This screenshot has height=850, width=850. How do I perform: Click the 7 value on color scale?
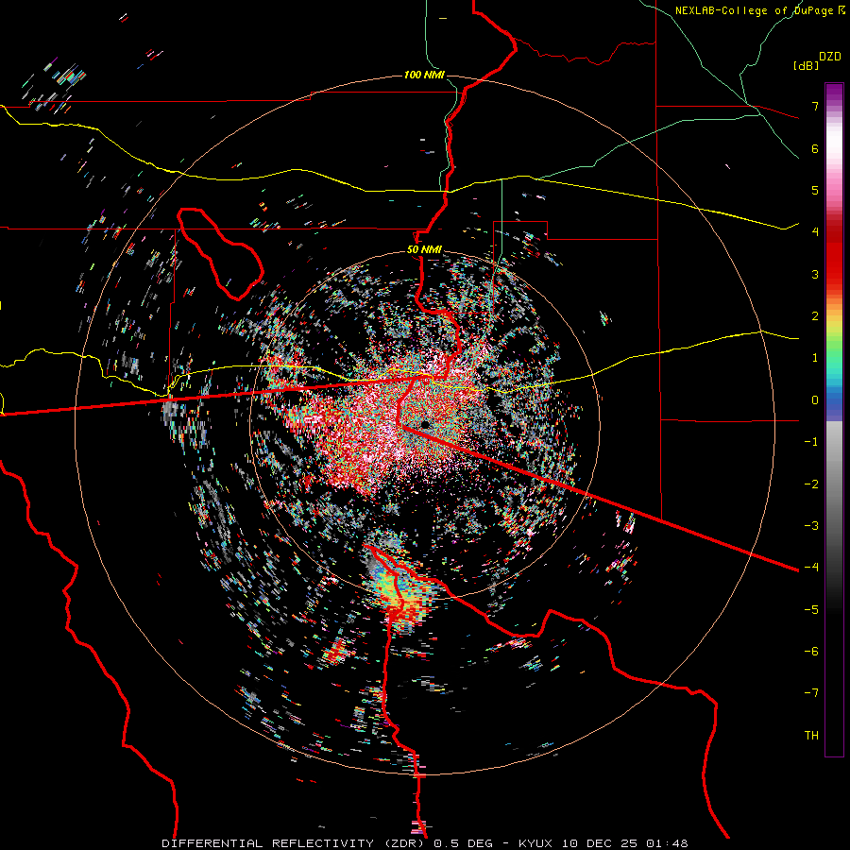tap(815, 106)
